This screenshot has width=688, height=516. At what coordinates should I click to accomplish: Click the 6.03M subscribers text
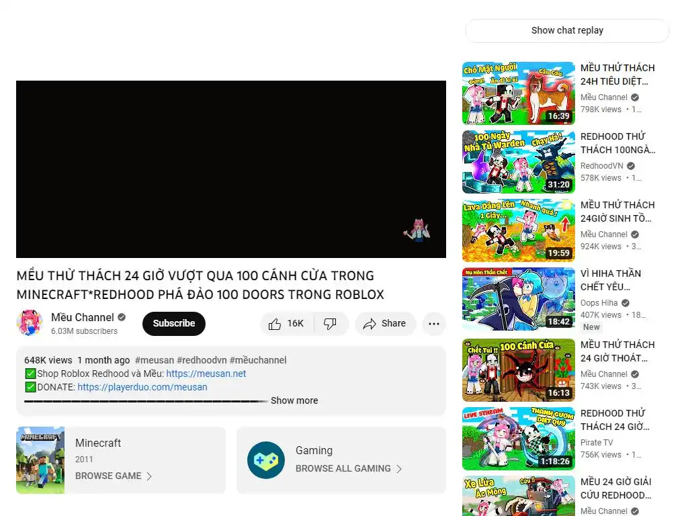click(84, 331)
